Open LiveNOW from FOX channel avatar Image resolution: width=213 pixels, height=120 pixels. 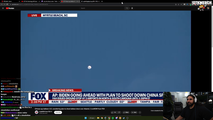36,112
